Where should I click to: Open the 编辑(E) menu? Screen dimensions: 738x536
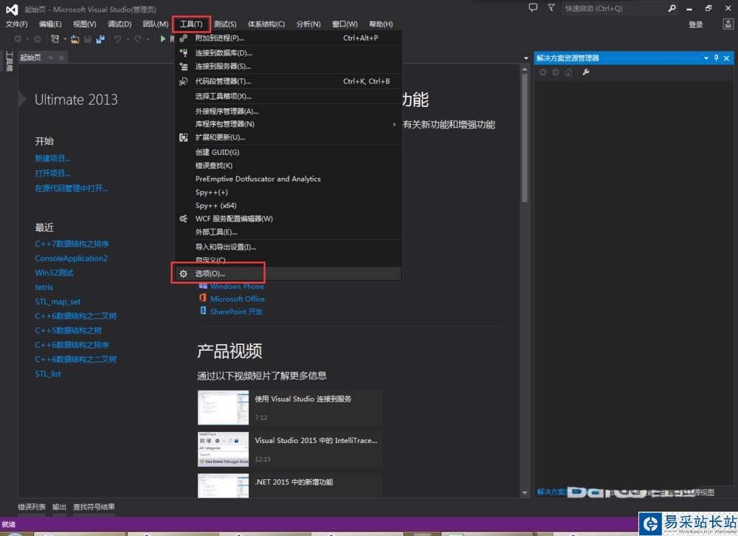click(x=50, y=24)
